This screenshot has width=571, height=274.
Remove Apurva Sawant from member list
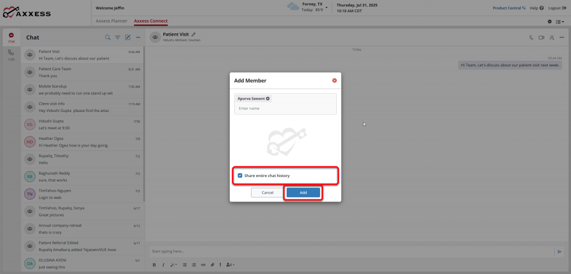pyautogui.click(x=268, y=99)
